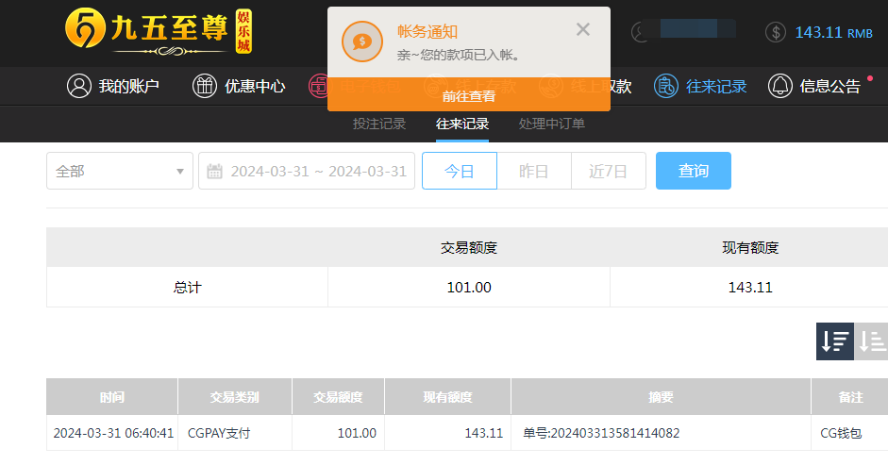
Task: Click the 143.11 RMB balance
Action: 833,32
